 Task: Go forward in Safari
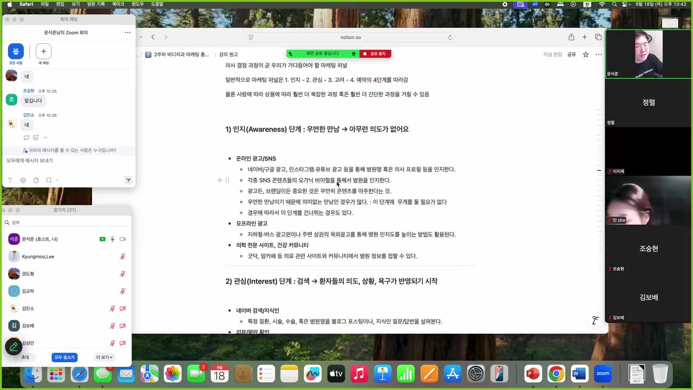[x=166, y=37]
